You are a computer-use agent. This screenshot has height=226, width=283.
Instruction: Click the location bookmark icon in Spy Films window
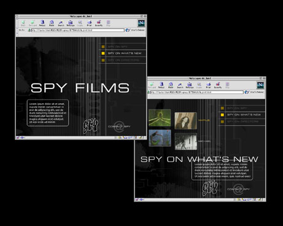click(x=29, y=30)
